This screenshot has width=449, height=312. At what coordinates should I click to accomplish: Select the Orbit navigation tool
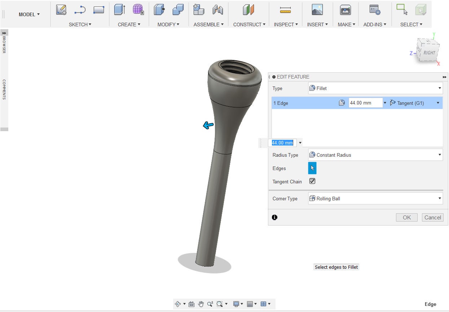click(178, 304)
